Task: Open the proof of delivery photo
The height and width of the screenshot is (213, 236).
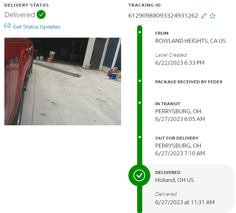Action: point(63,81)
